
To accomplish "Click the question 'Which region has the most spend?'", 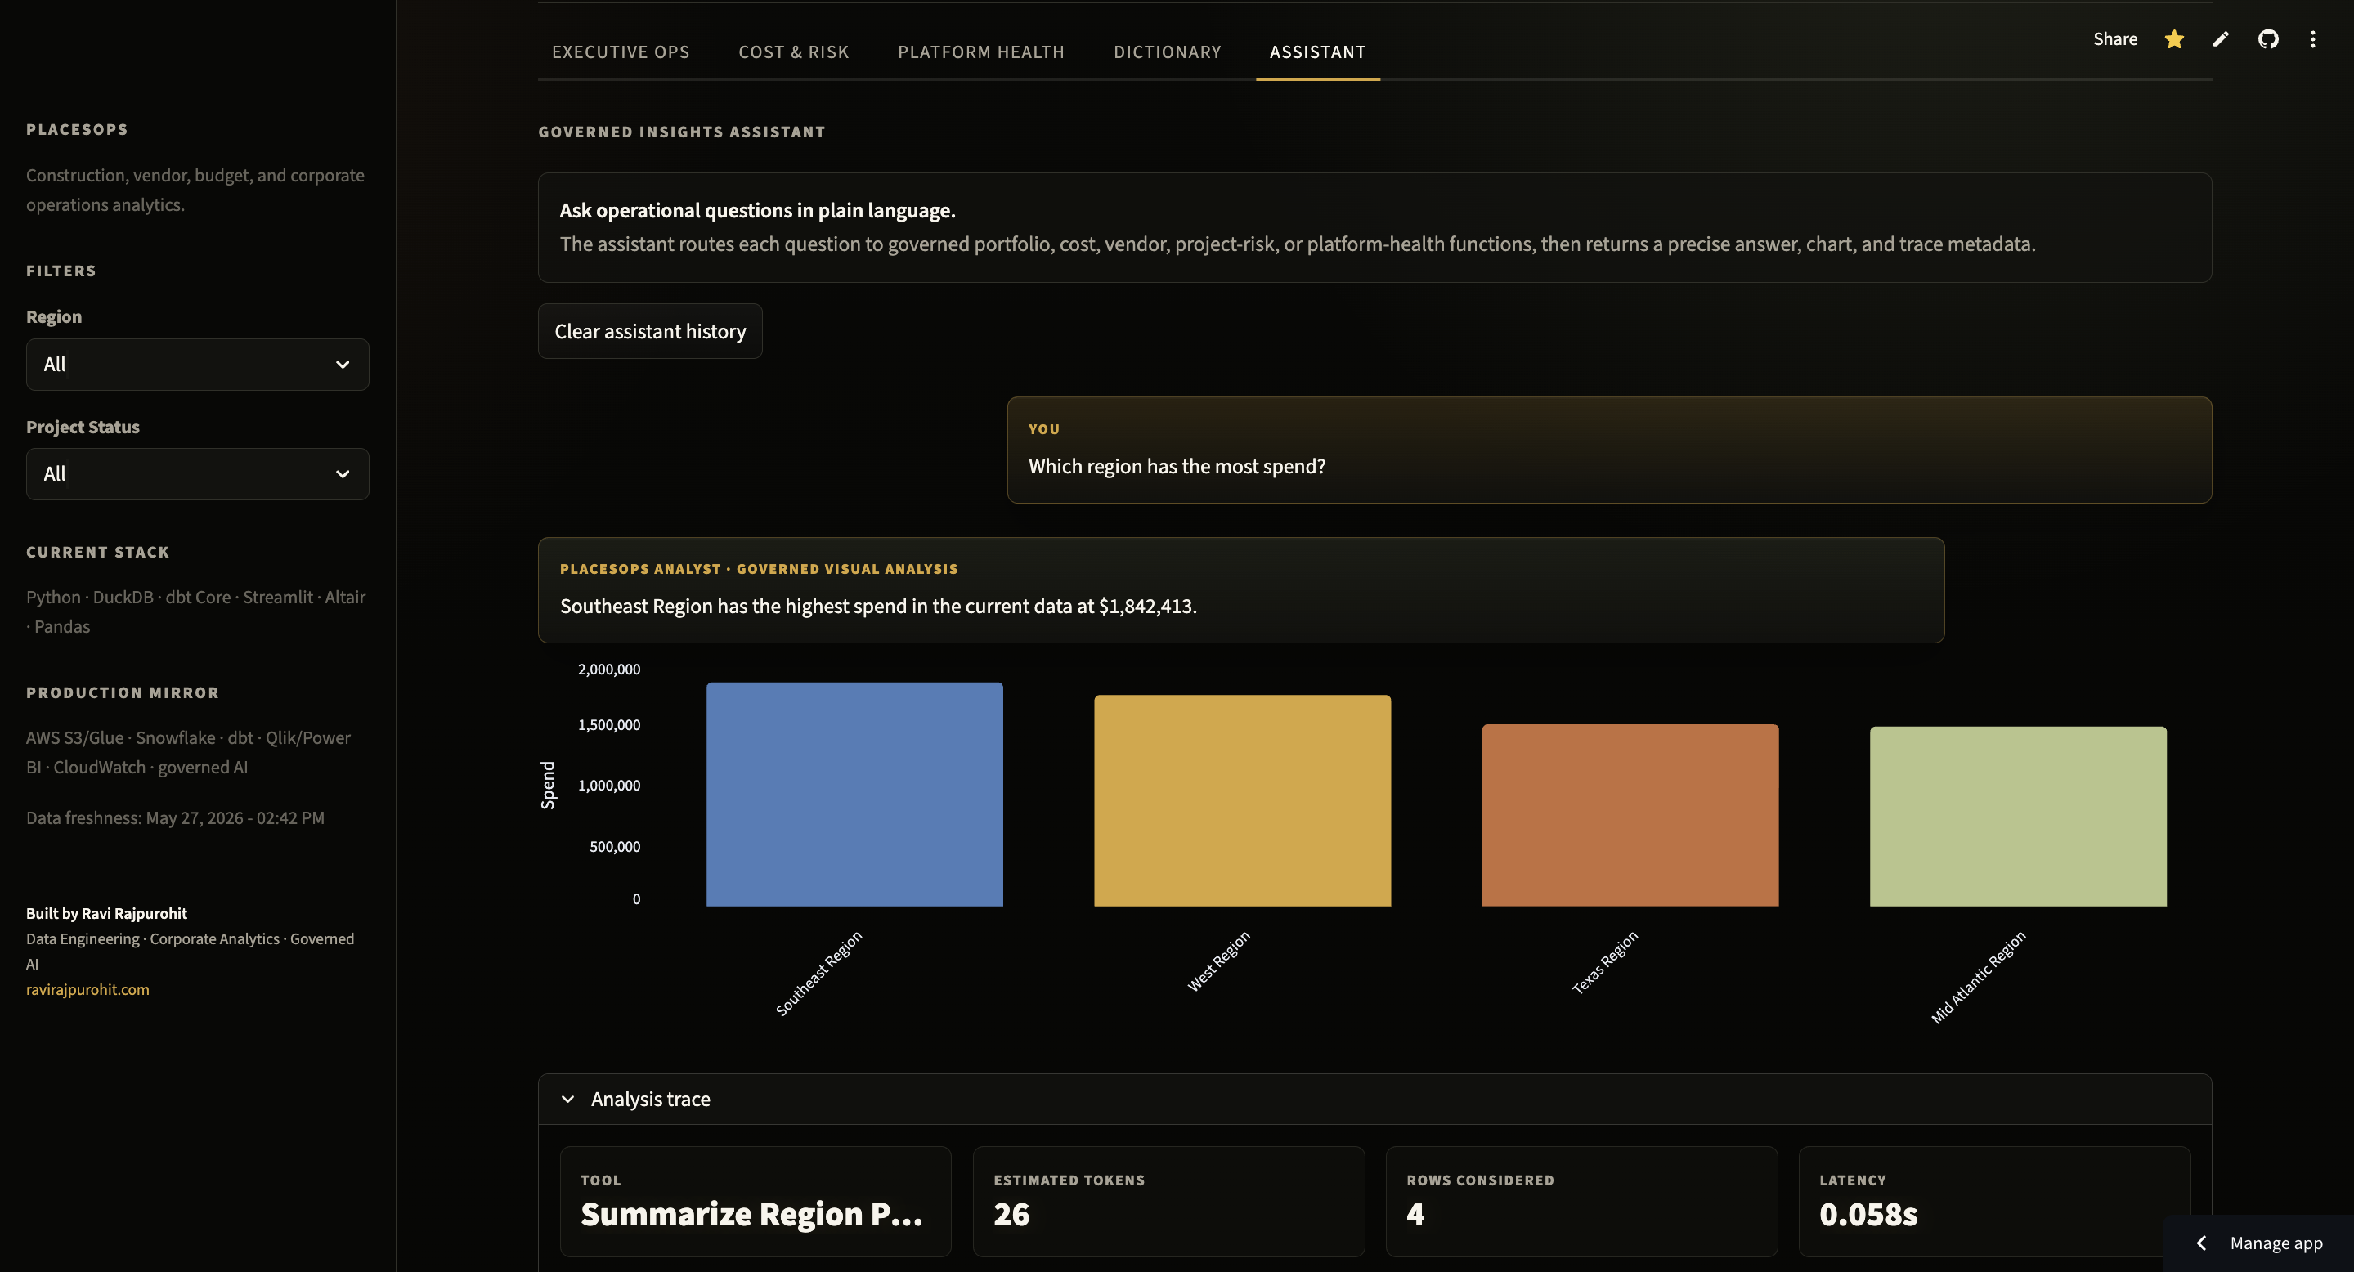I will pyautogui.click(x=1177, y=466).
